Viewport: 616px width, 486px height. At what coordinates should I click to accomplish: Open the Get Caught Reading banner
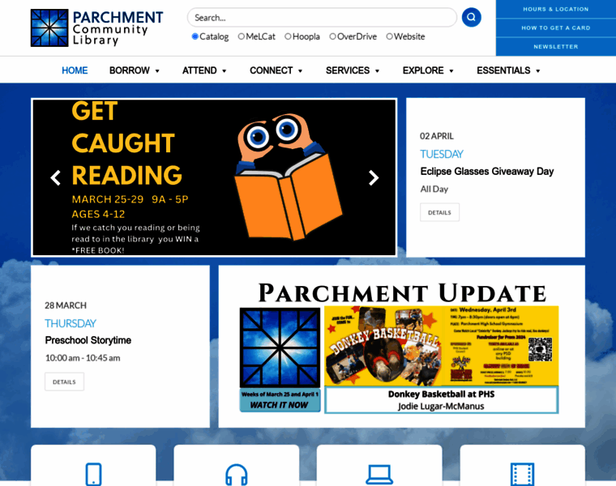(214, 177)
